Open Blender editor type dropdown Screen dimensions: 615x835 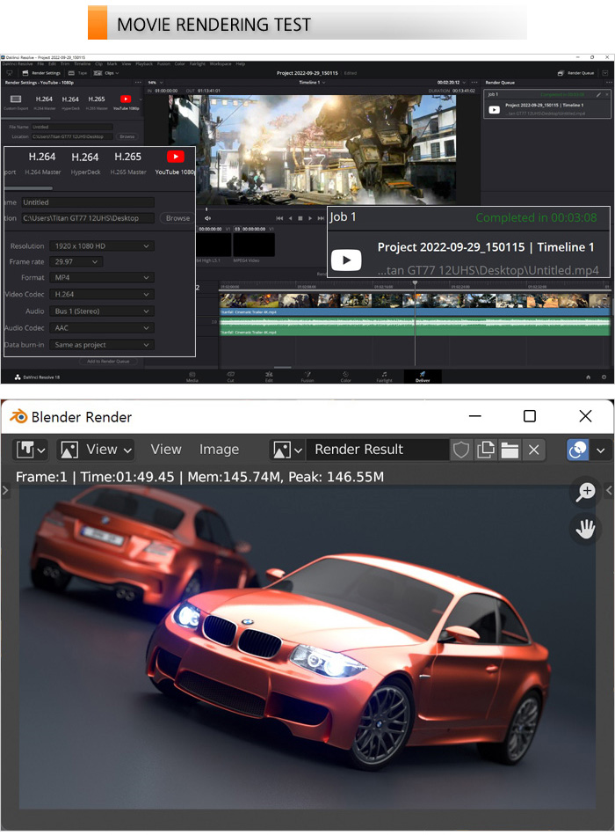point(30,450)
